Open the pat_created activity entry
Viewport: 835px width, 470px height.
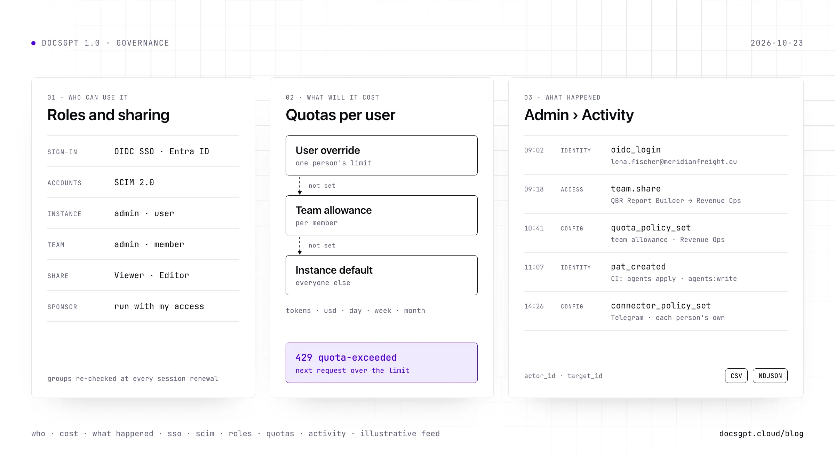click(656, 272)
